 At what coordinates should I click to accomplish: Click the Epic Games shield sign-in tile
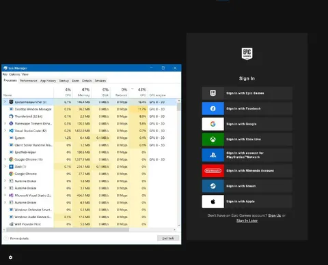tap(213, 93)
